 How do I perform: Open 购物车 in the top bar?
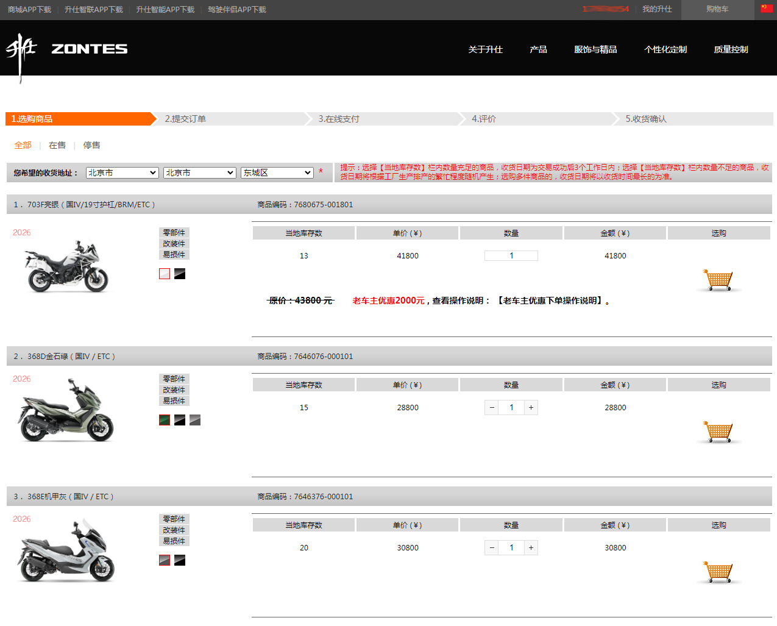717,9
